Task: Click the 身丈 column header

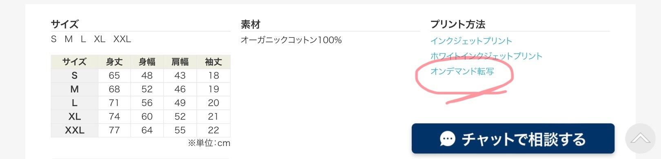Action: (114, 62)
